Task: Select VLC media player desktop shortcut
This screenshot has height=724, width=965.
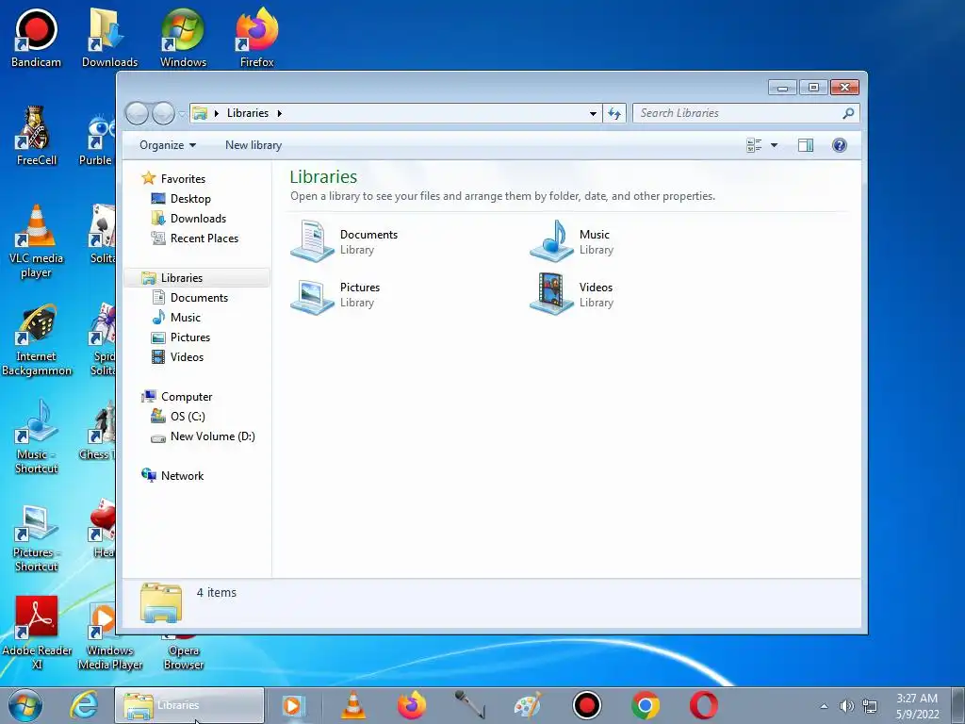Action: click(37, 241)
